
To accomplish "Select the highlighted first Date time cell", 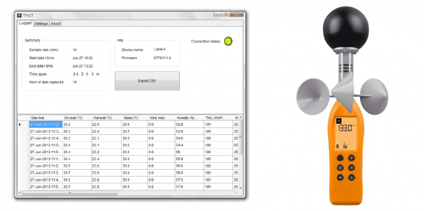I will tap(46, 124).
